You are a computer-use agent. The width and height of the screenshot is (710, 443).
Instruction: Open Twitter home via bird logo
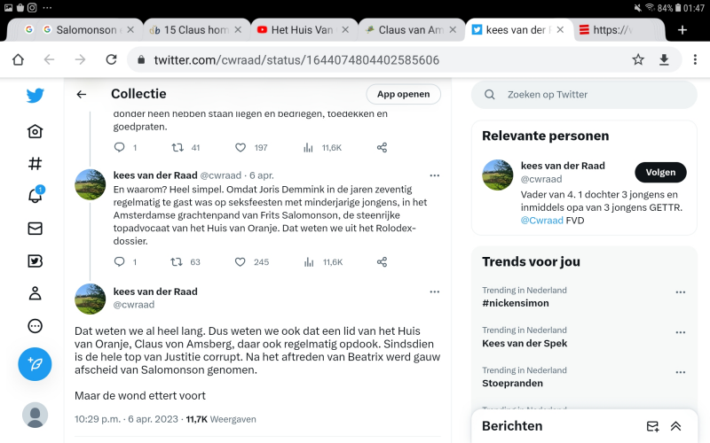[x=35, y=96]
